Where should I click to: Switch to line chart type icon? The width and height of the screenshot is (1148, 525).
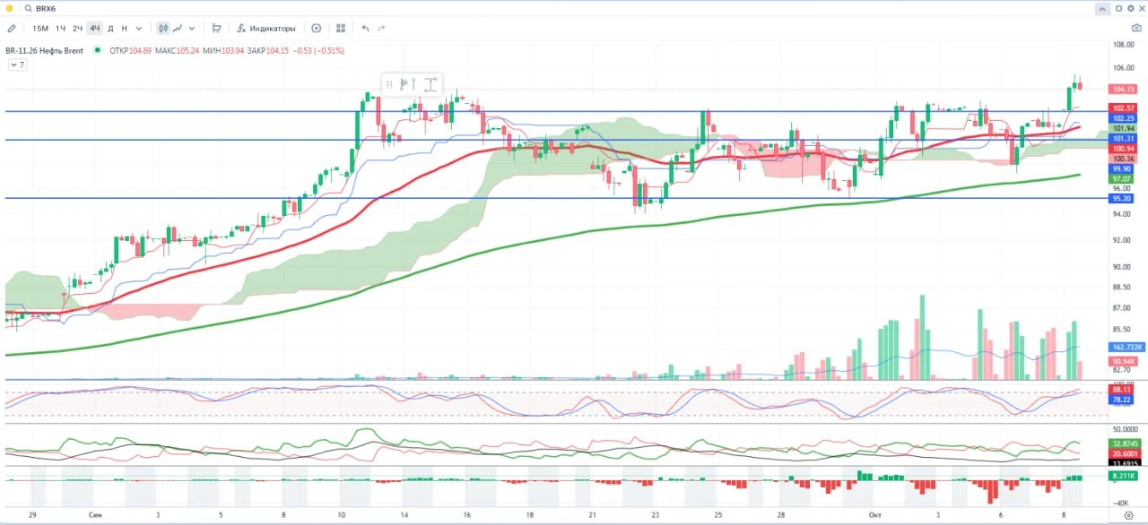click(x=178, y=28)
